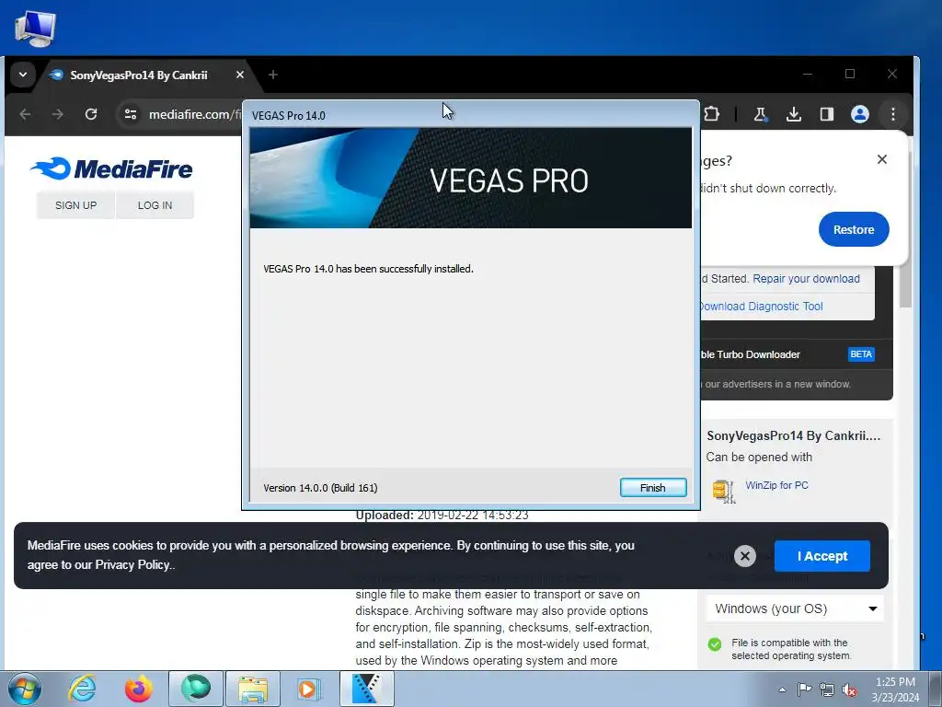This screenshot has height=707, width=942.
Task: Click WinZip for PC link
Action: pyautogui.click(x=776, y=485)
